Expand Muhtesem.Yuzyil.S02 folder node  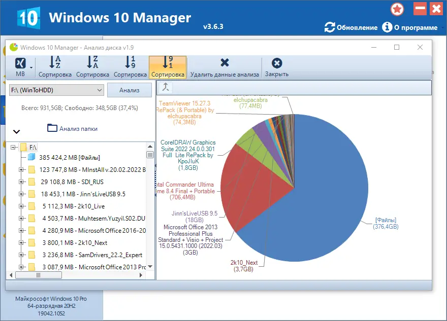(21, 218)
